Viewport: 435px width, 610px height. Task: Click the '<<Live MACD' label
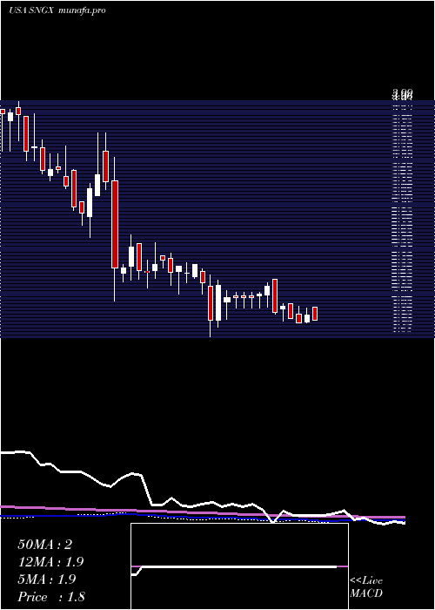(x=366, y=587)
